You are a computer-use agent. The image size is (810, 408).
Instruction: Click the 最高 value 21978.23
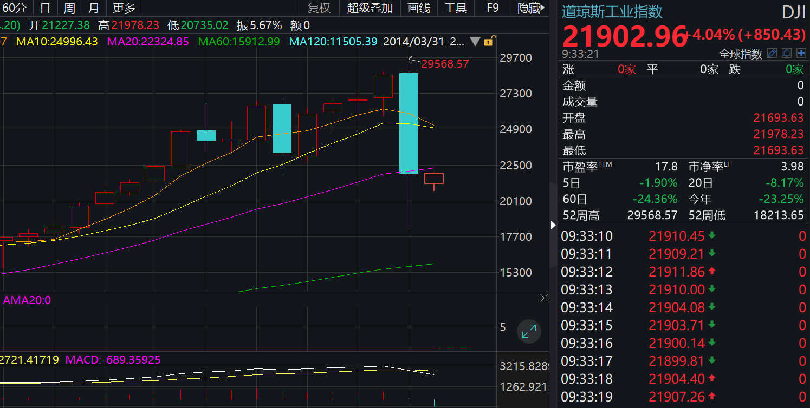tap(779, 134)
